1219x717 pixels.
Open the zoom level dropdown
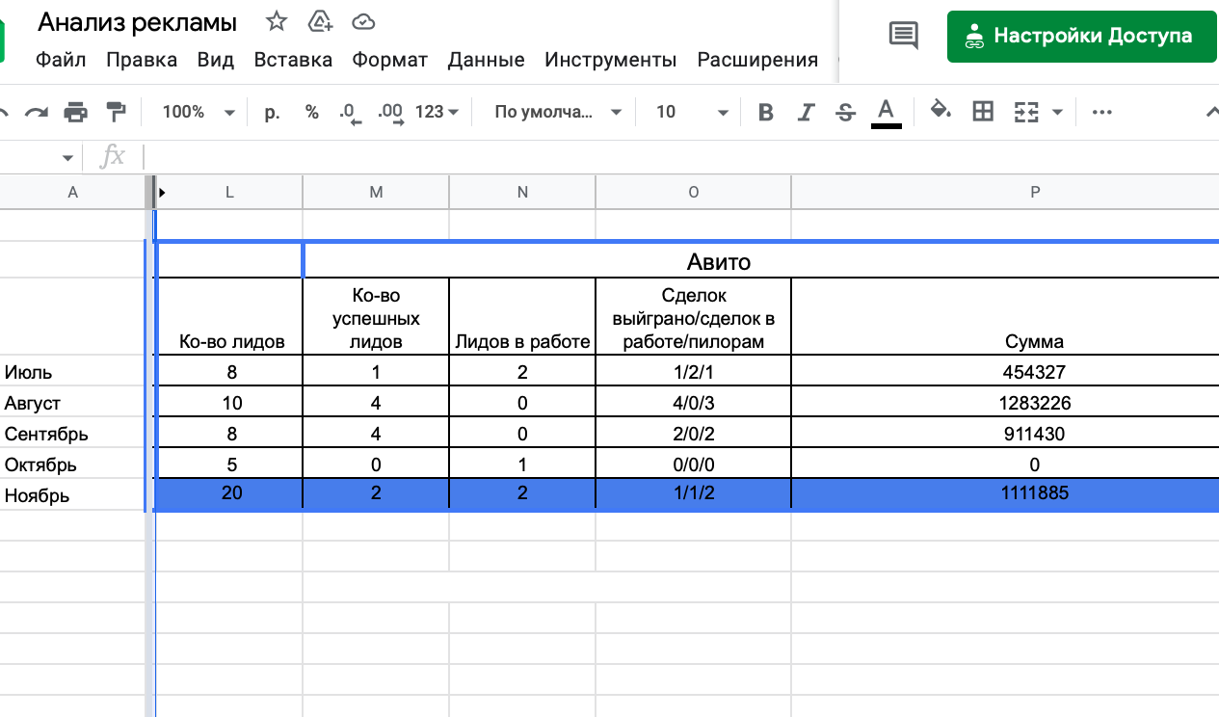tap(198, 112)
